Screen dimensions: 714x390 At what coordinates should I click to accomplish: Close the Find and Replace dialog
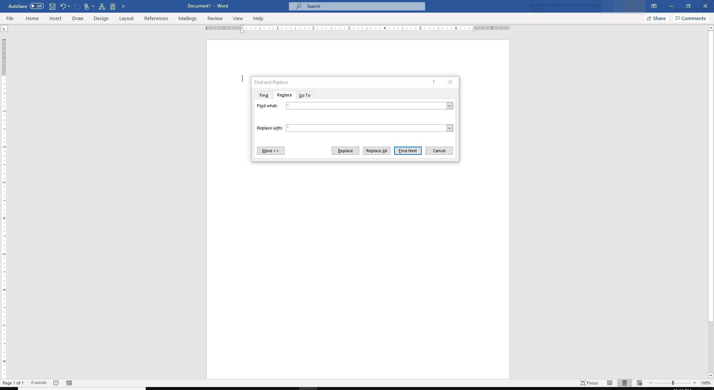click(450, 82)
